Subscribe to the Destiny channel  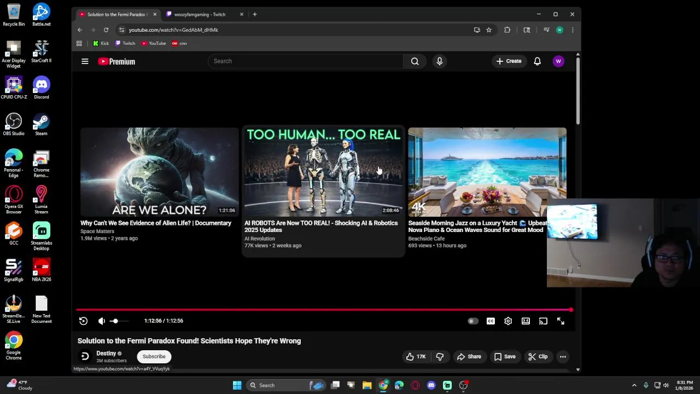coord(154,357)
